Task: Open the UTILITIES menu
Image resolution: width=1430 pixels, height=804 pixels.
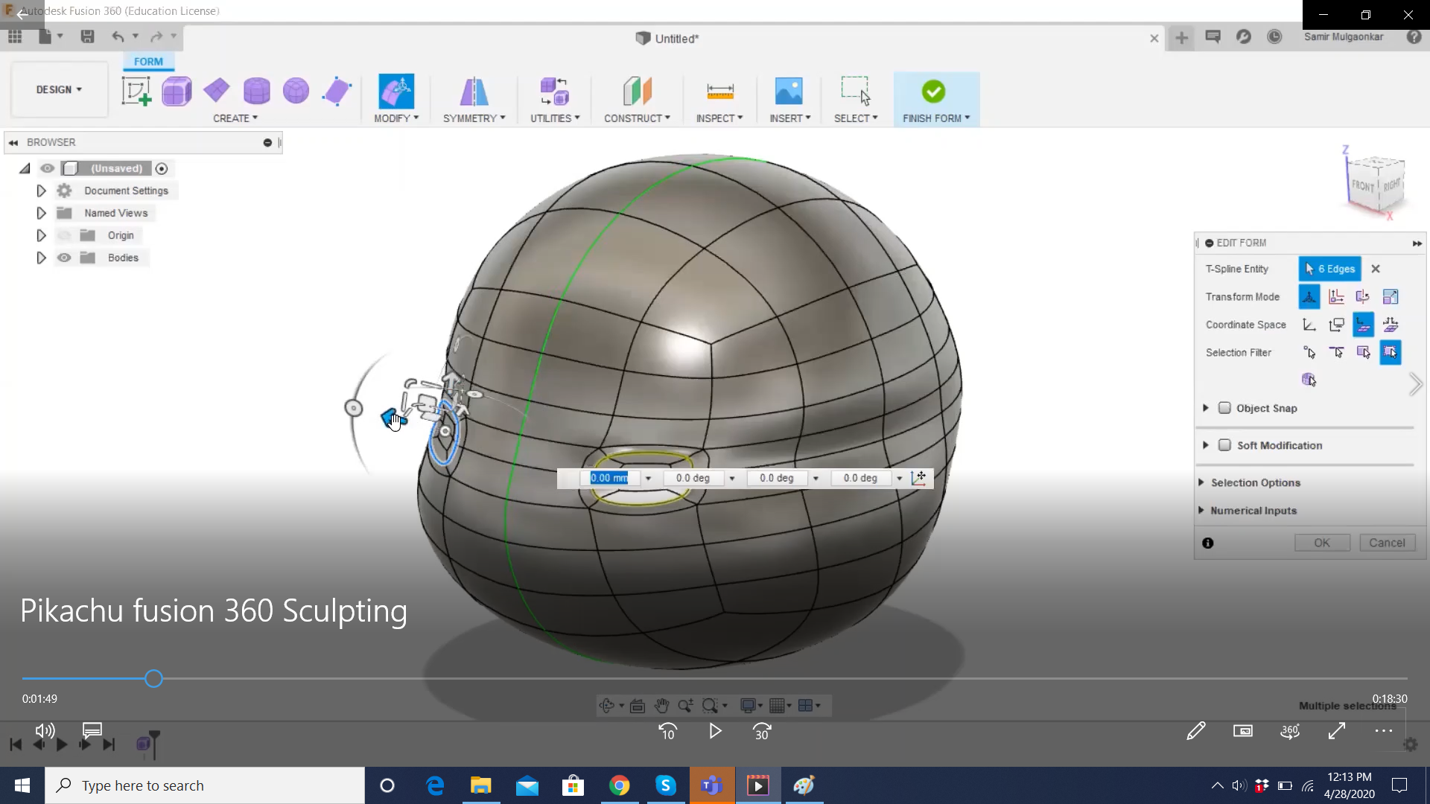Action: pos(555,118)
